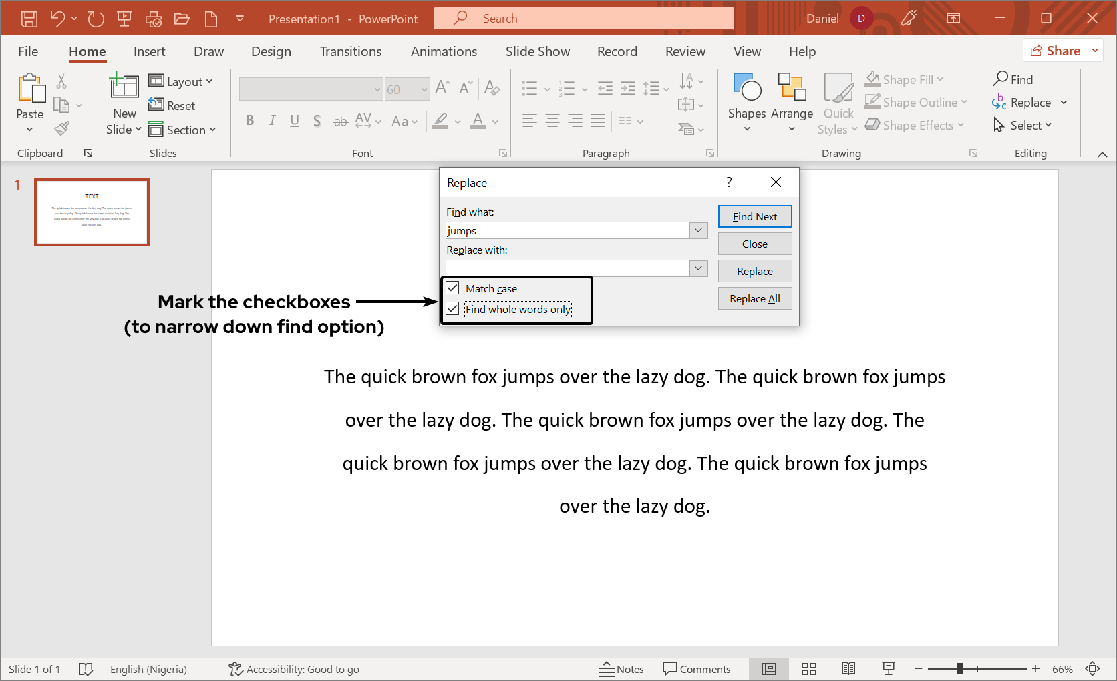Click the New Slide icon

[x=124, y=87]
